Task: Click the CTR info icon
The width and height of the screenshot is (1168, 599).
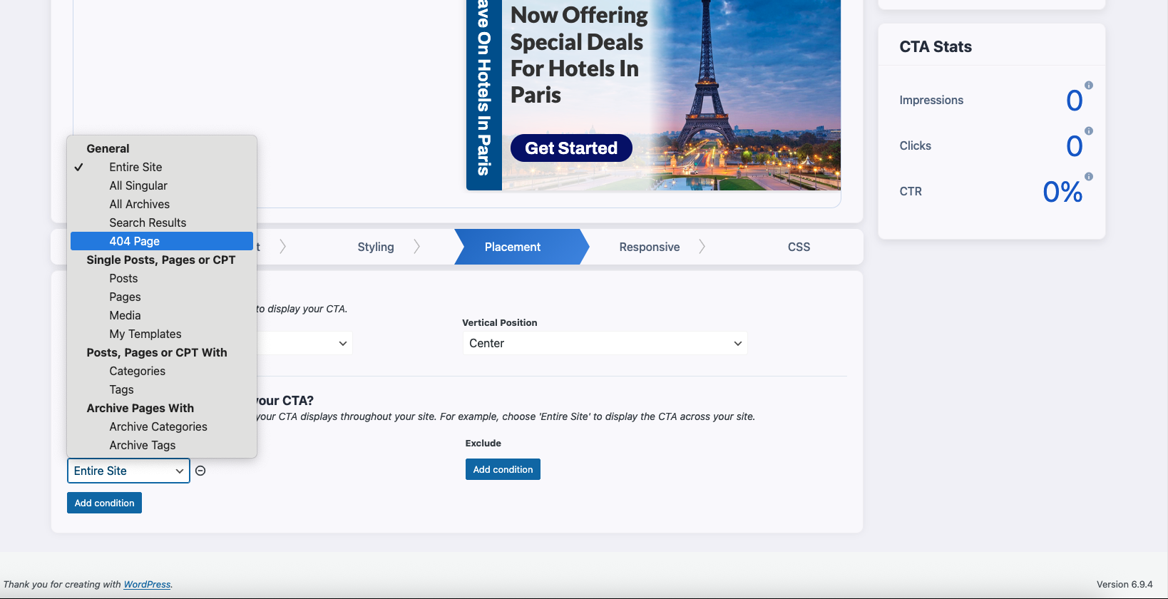Action: [1088, 177]
